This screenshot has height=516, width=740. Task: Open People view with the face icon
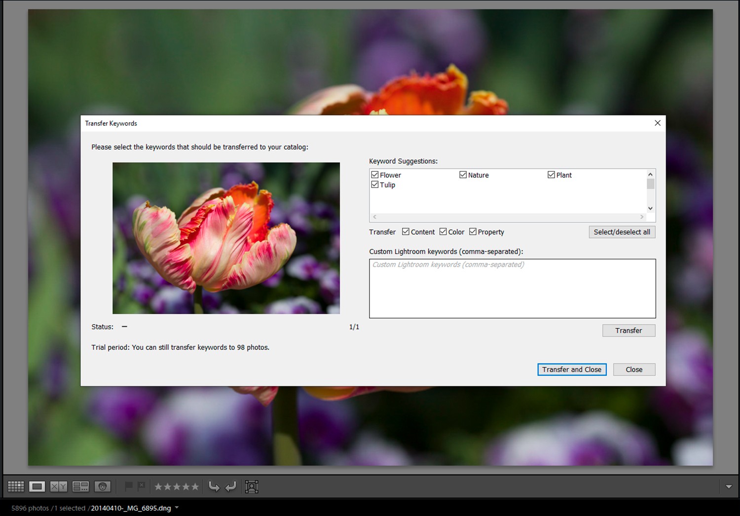click(102, 486)
